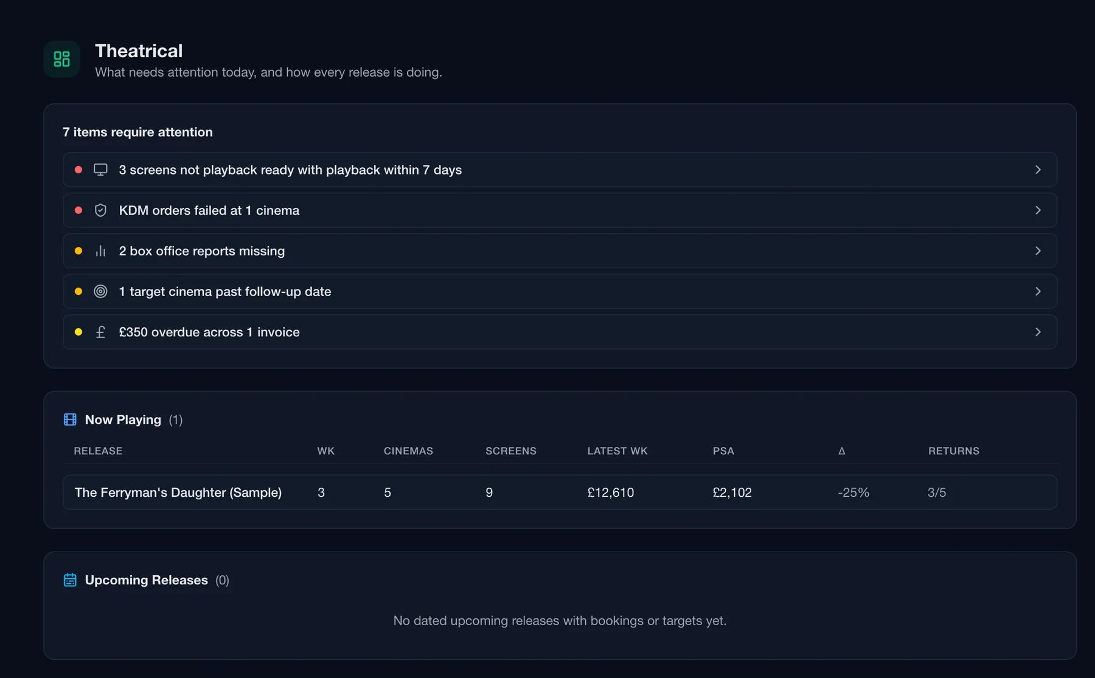
Task: Click the '7 items require attention' heading
Action: coord(137,132)
